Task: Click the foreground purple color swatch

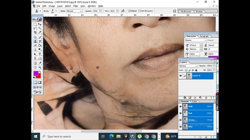Action: [36, 73]
